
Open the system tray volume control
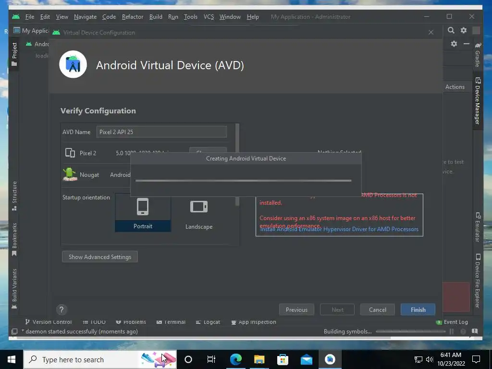pos(430,359)
